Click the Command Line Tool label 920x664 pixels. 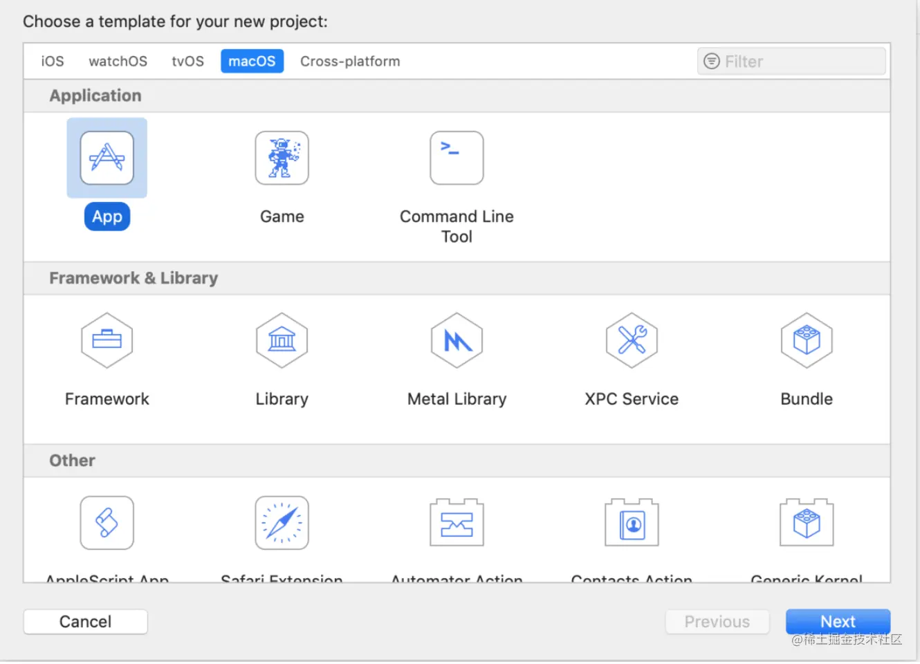point(457,226)
